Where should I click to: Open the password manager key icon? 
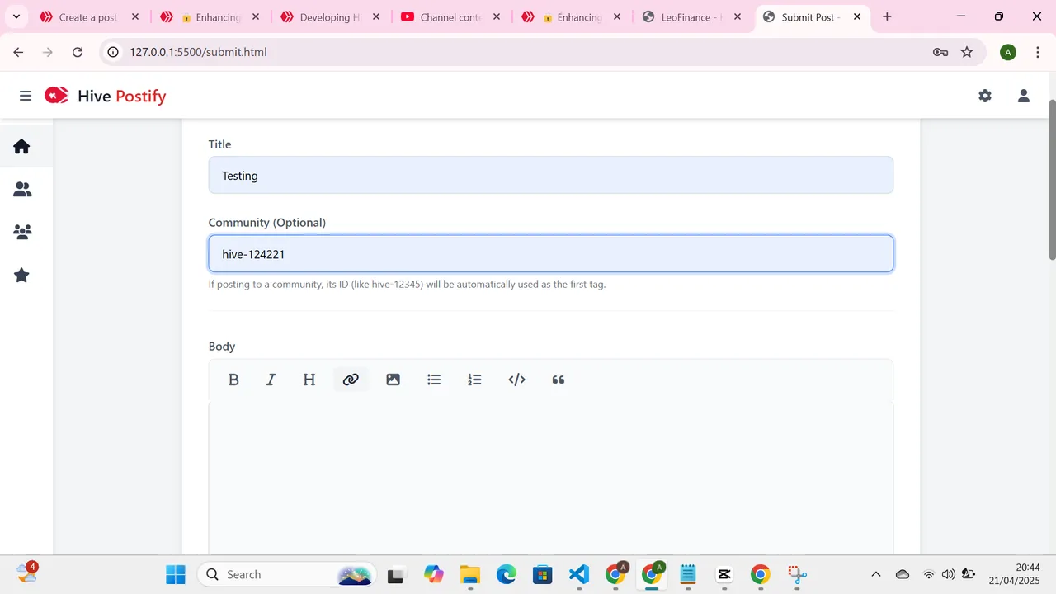pos(940,52)
